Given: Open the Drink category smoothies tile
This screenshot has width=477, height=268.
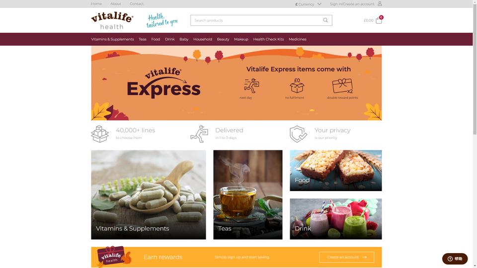Looking at the screenshot, I should click(x=335, y=219).
